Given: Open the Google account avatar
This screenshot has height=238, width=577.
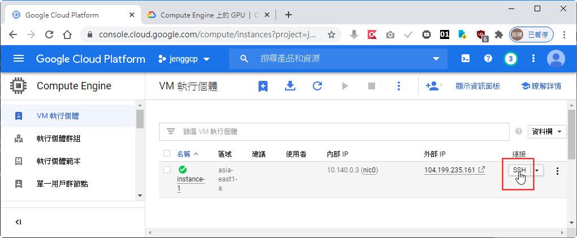Looking at the screenshot, I should click(x=556, y=58).
